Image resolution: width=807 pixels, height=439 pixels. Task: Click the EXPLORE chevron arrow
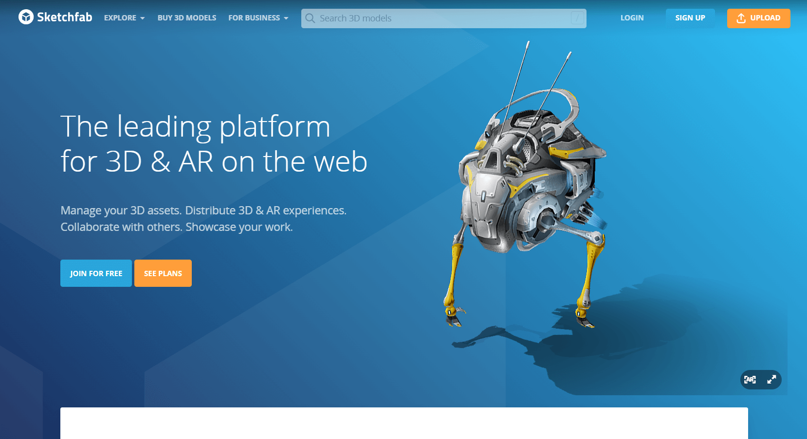tap(143, 18)
